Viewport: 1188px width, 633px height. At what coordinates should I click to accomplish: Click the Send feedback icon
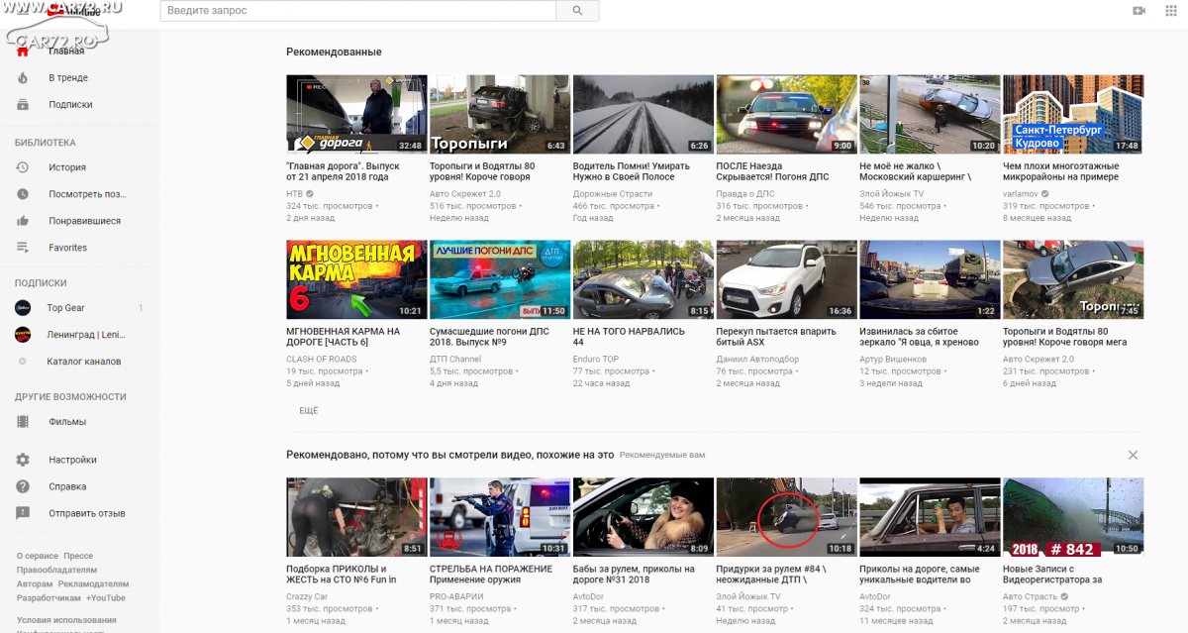[23, 513]
